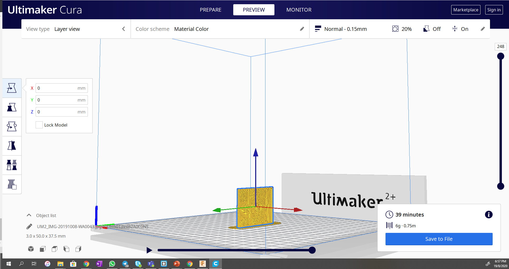509x269 pixels.
Task: Edit print settings via pencil icon
Action: 483,29
